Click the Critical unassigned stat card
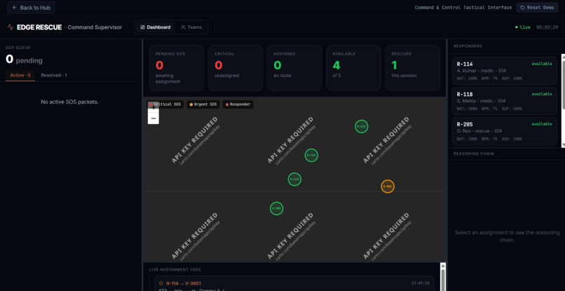 (236, 68)
